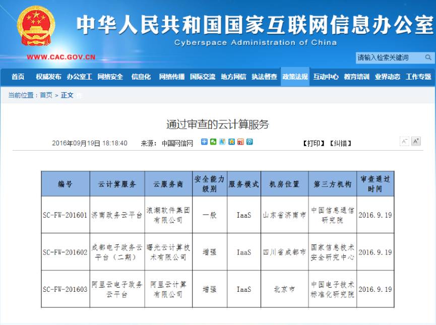Increase font size with the A+ icon
This screenshot has width=436, height=325.
415,142
